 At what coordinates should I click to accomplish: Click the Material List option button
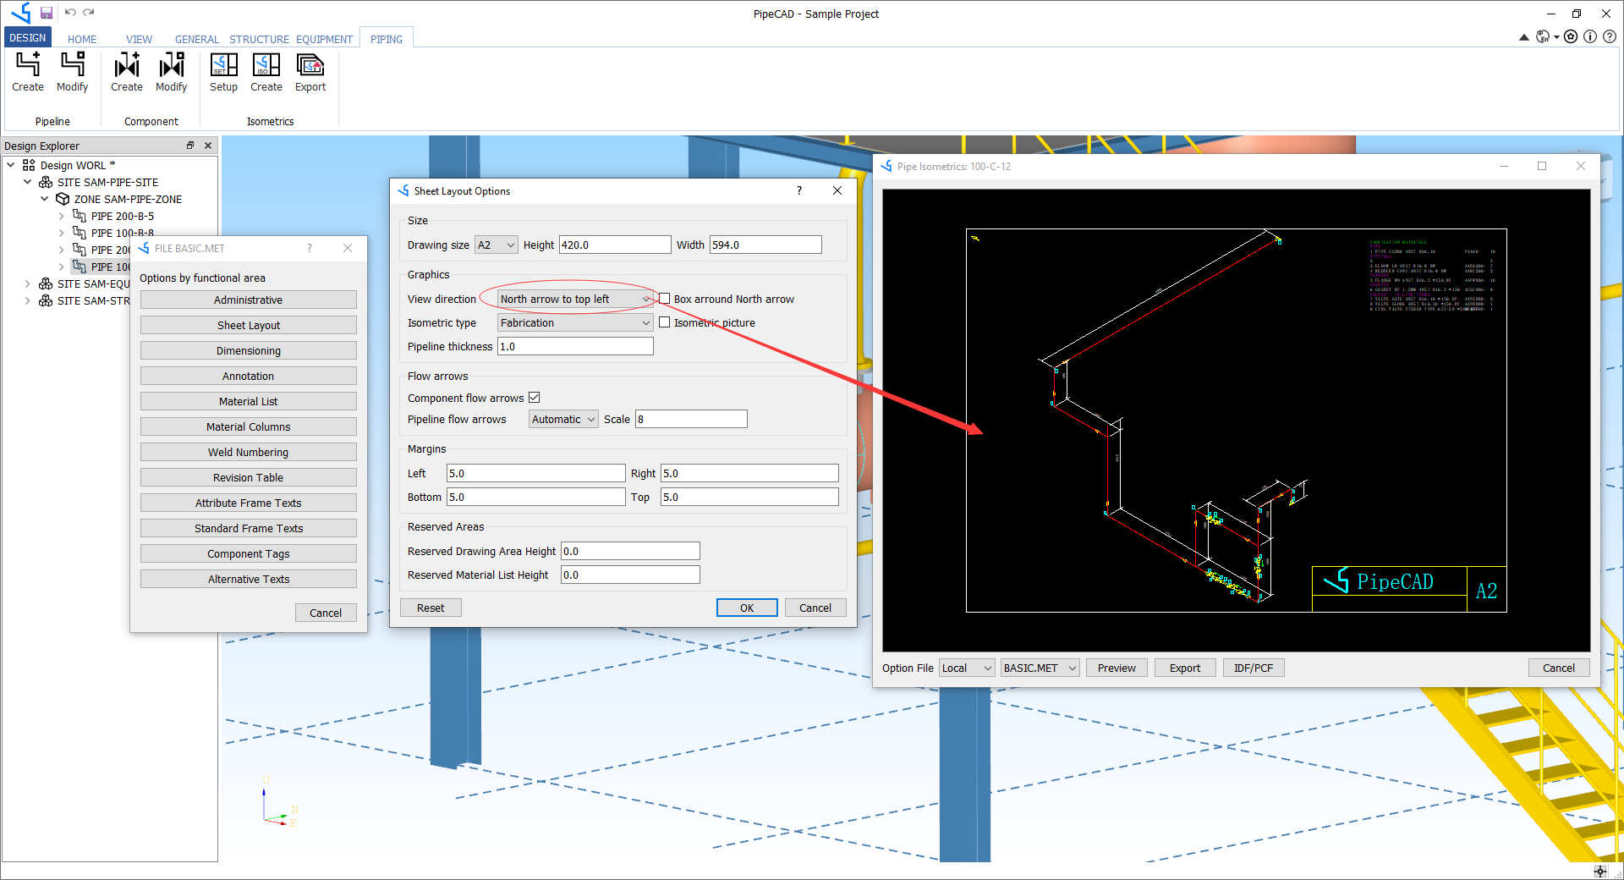249,401
